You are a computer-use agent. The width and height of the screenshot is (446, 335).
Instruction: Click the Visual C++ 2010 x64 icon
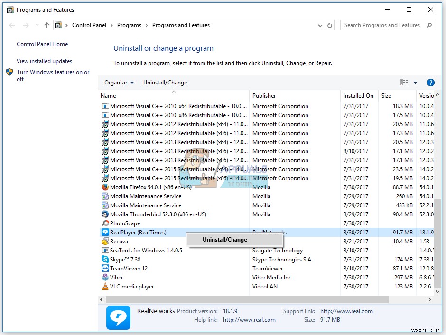(x=105, y=106)
